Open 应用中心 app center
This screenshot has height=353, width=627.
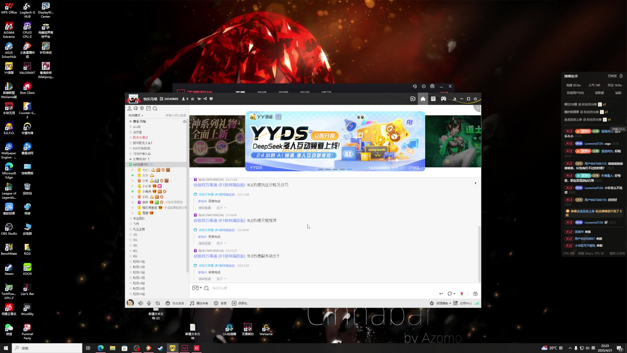[462, 303]
